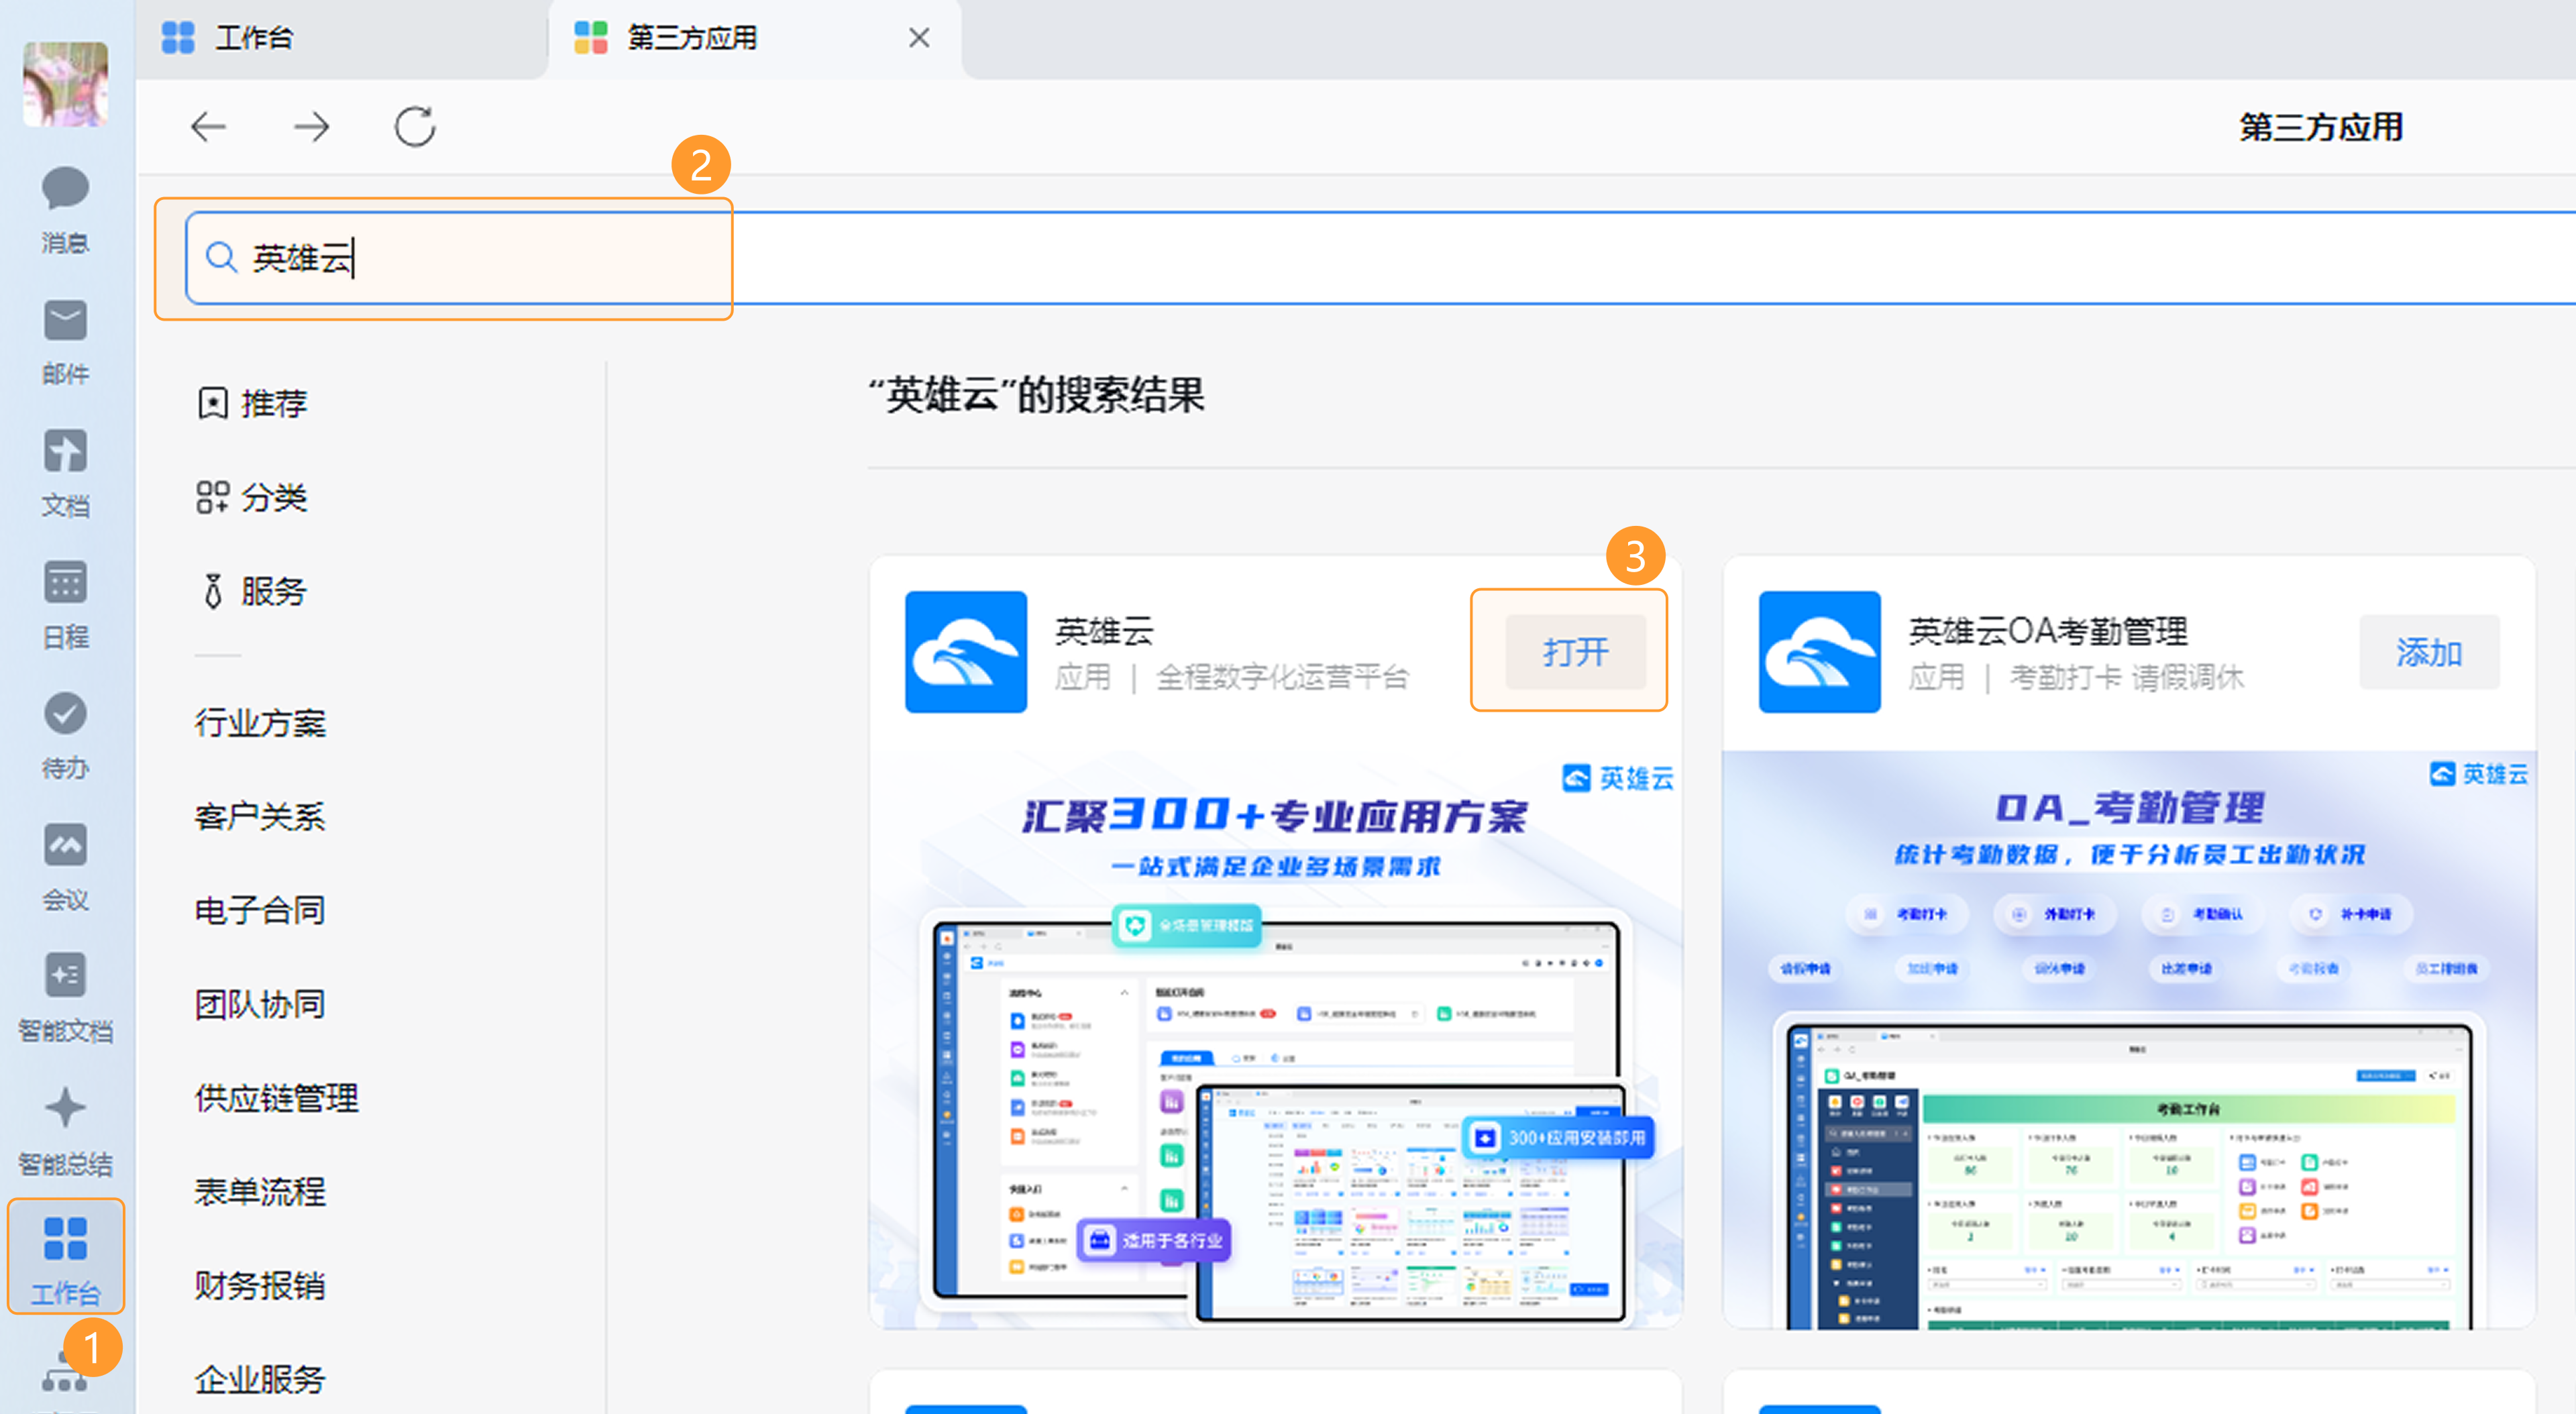Screen dimensions: 2576x1414
Task: Open the 客户关系 category
Action: (x=260, y=816)
